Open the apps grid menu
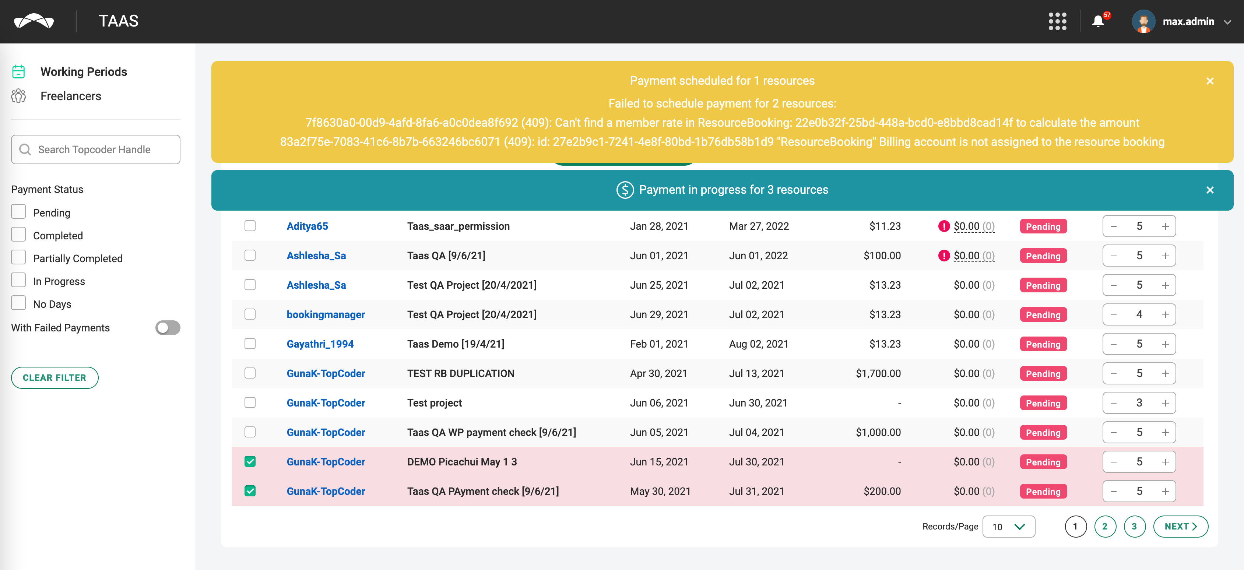 pyautogui.click(x=1057, y=21)
